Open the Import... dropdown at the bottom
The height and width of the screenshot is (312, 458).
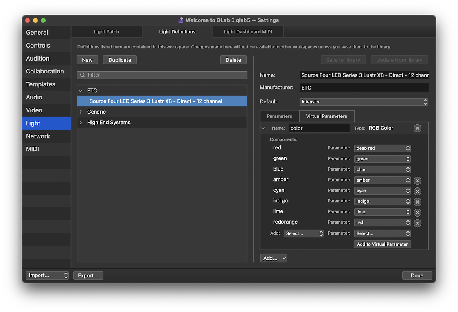tap(47, 275)
